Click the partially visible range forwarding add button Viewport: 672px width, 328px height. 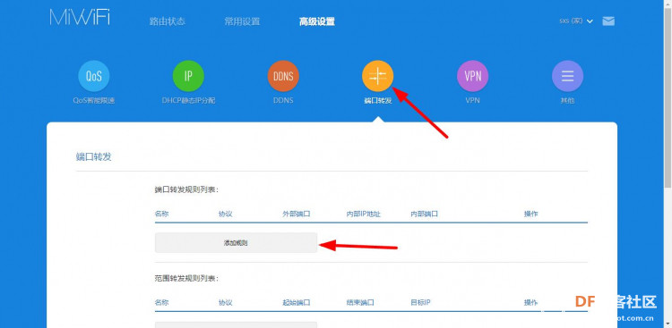click(236, 324)
